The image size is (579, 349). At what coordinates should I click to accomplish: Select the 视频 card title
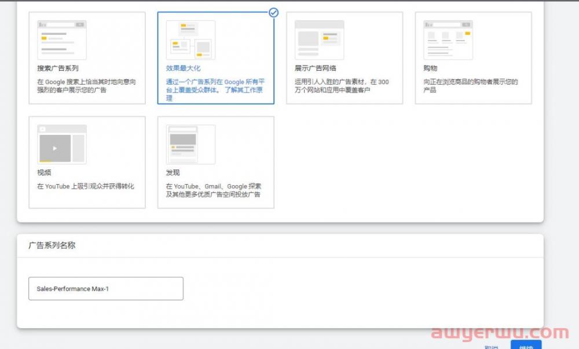[45, 172]
